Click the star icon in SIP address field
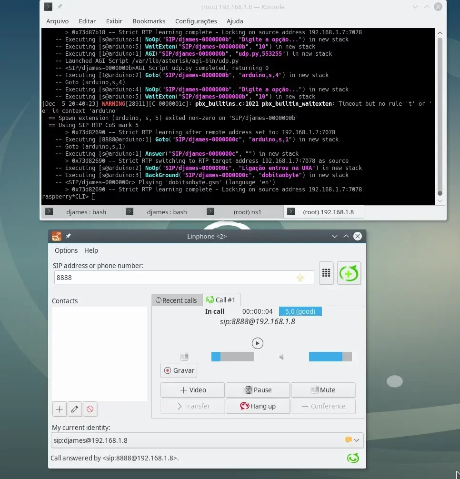The image size is (460, 479). click(300, 278)
